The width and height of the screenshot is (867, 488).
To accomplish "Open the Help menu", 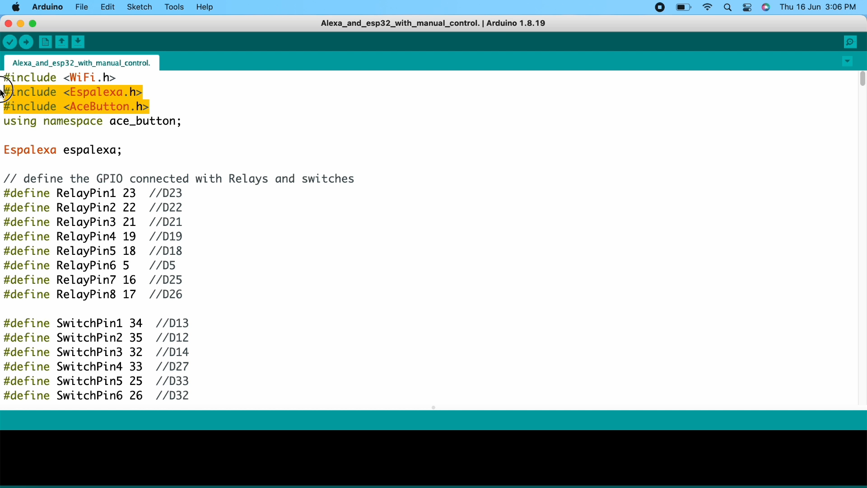I will (205, 7).
